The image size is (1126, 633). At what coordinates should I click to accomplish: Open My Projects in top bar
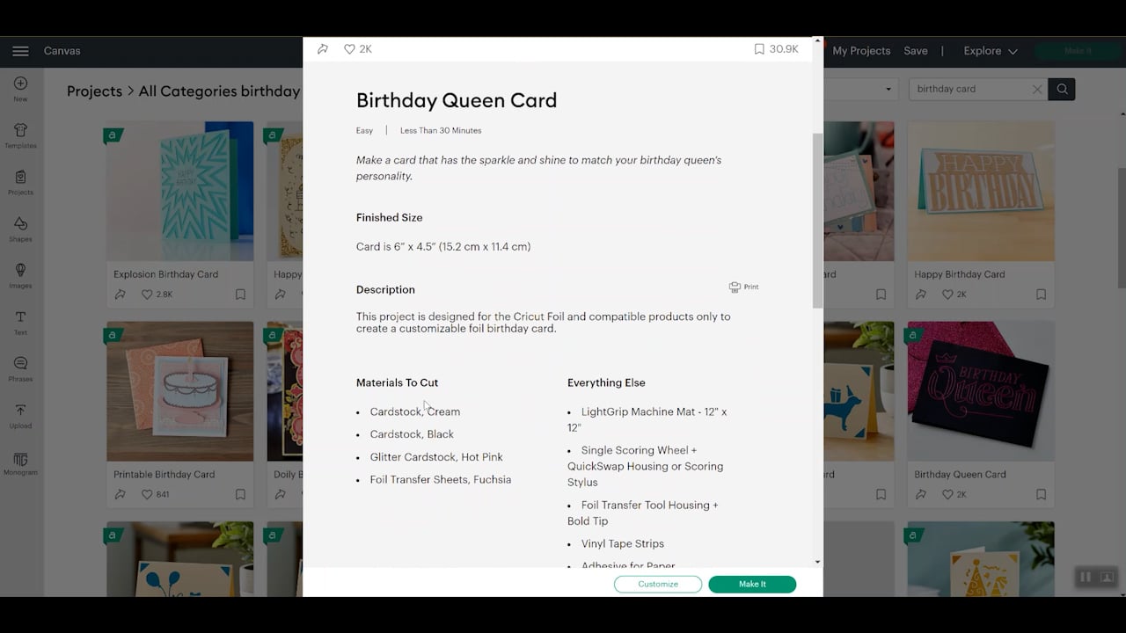point(861,51)
